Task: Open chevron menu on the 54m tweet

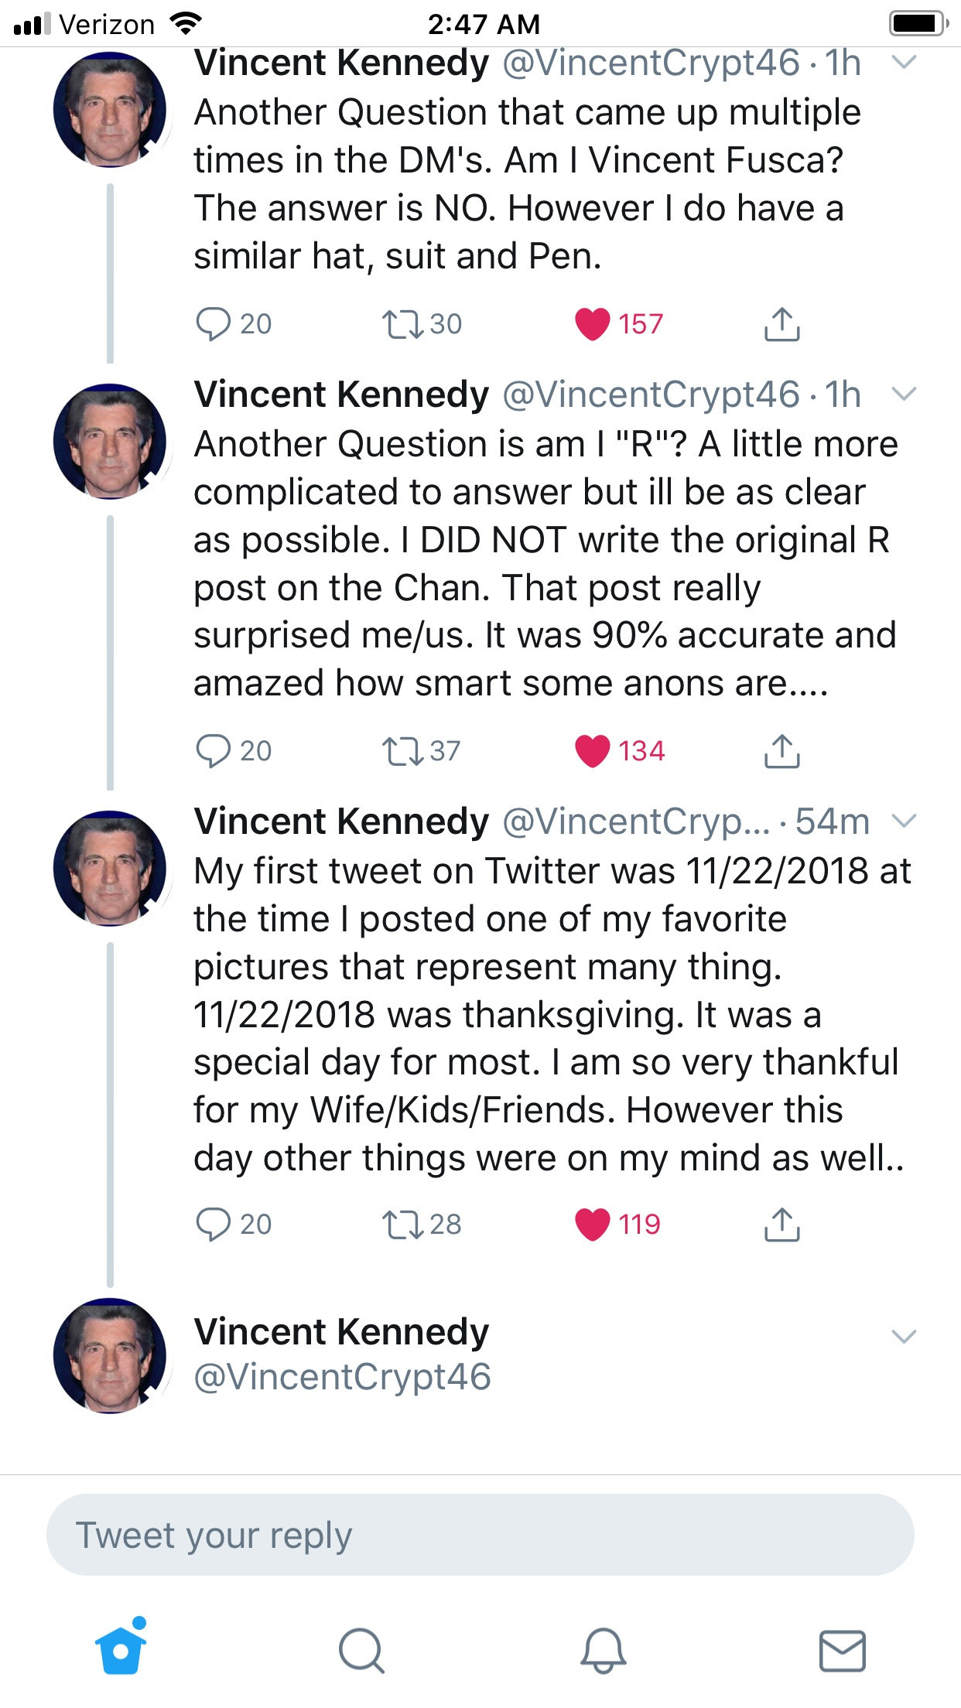Action: point(904,821)
